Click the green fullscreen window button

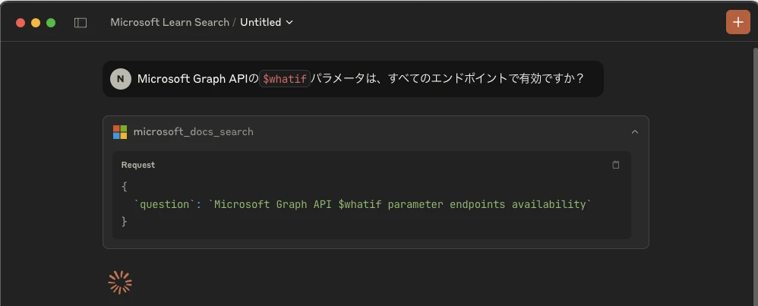[x=51, y=23]
